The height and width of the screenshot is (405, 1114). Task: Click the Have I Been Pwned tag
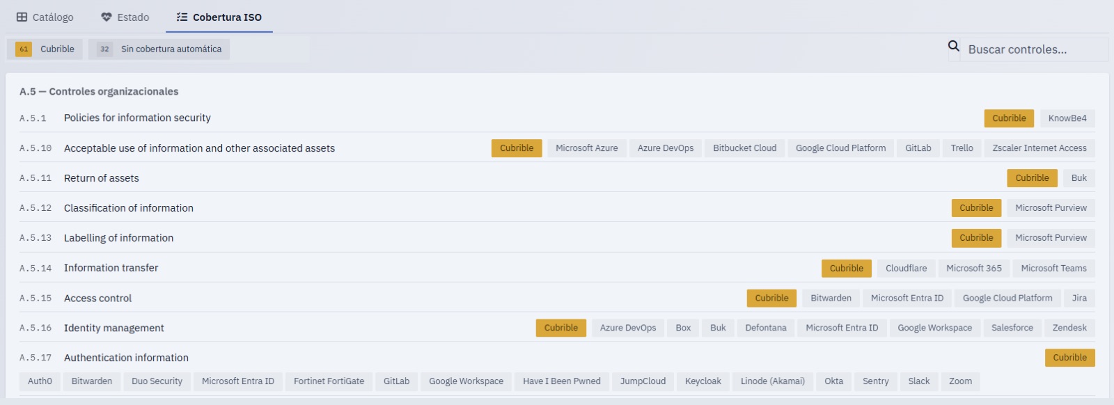[561, 381]
